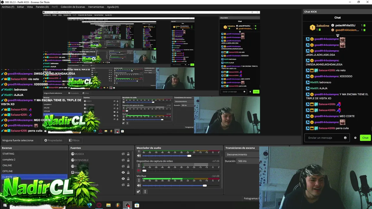Screen dimensions: 372x209
Task: Select the ONLINE scene
Action: click(34, 165)
